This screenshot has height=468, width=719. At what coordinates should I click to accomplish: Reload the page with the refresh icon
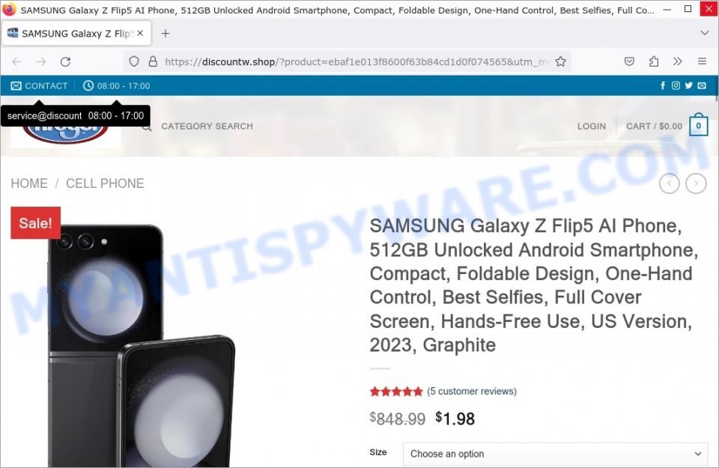pyautogui.click(x=66, y=61)
